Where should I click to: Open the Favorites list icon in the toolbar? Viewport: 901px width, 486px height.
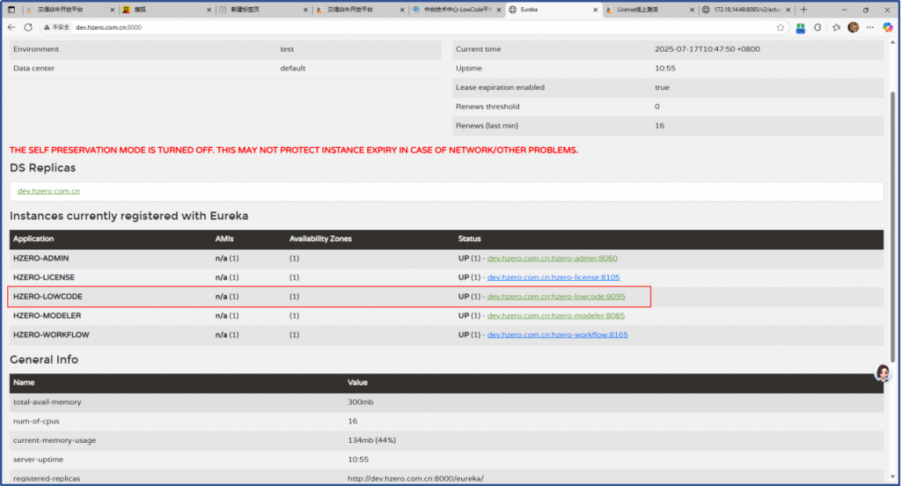point(836,27)
